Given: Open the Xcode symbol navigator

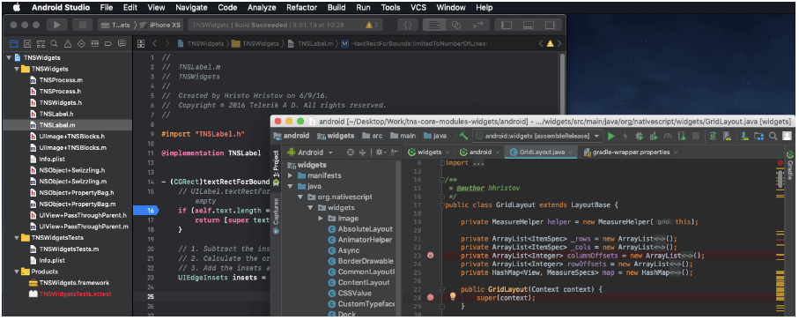Looking at the screenshot, I should (41, 44).
